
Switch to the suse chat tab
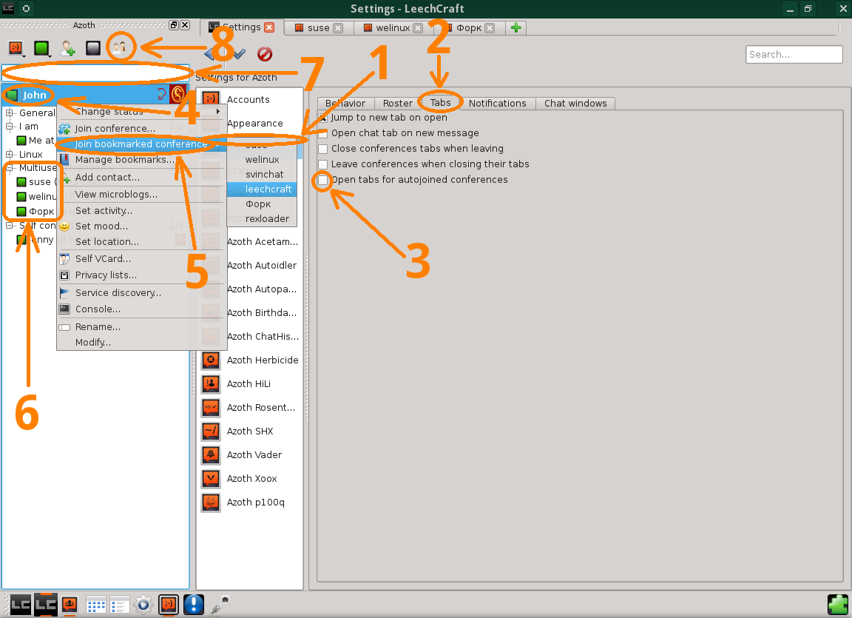pyautogui.click(x=319, y=27)
